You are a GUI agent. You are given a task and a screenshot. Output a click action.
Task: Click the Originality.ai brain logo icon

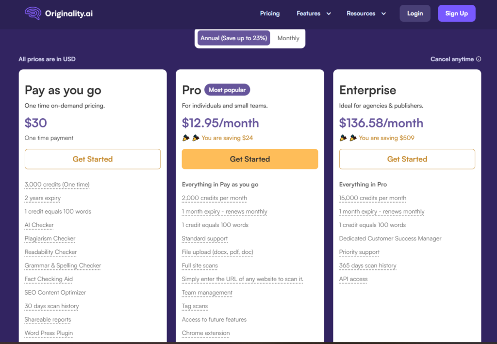[x=33, y=13]
